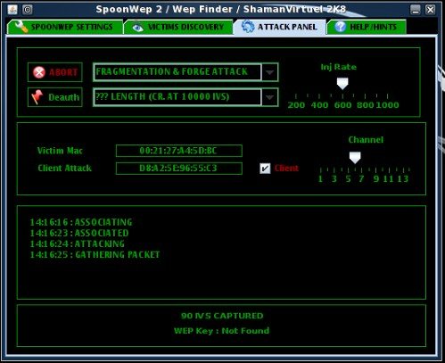445x363 pixels.
Task: Click the '14:16:24 : ATTACKING' log line
Action: coord(78,243)
